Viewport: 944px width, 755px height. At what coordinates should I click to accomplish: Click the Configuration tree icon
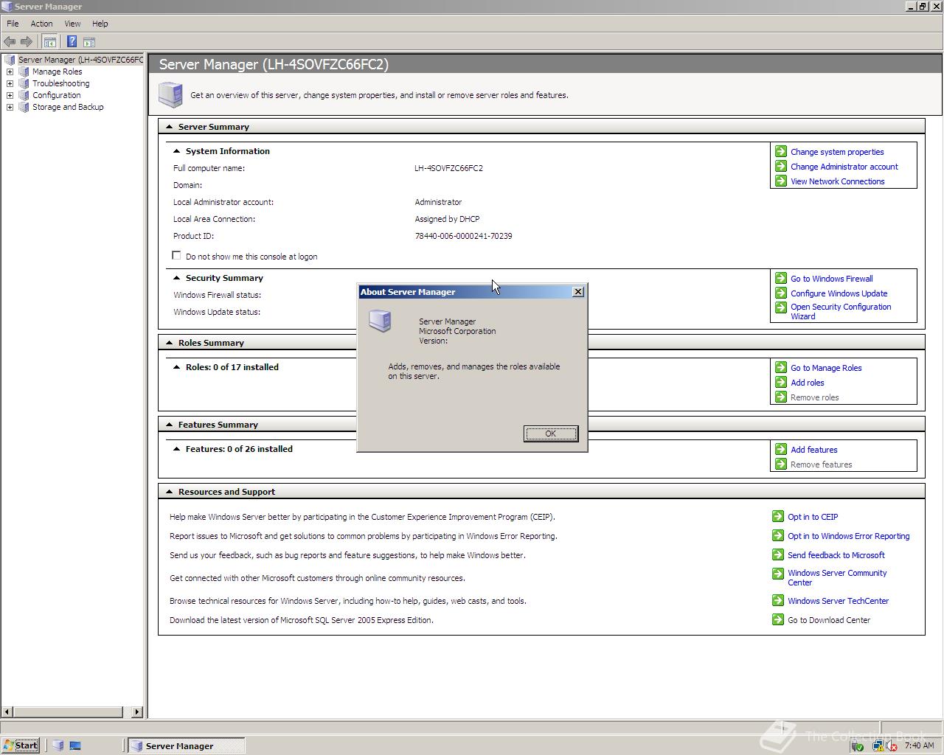24,95
